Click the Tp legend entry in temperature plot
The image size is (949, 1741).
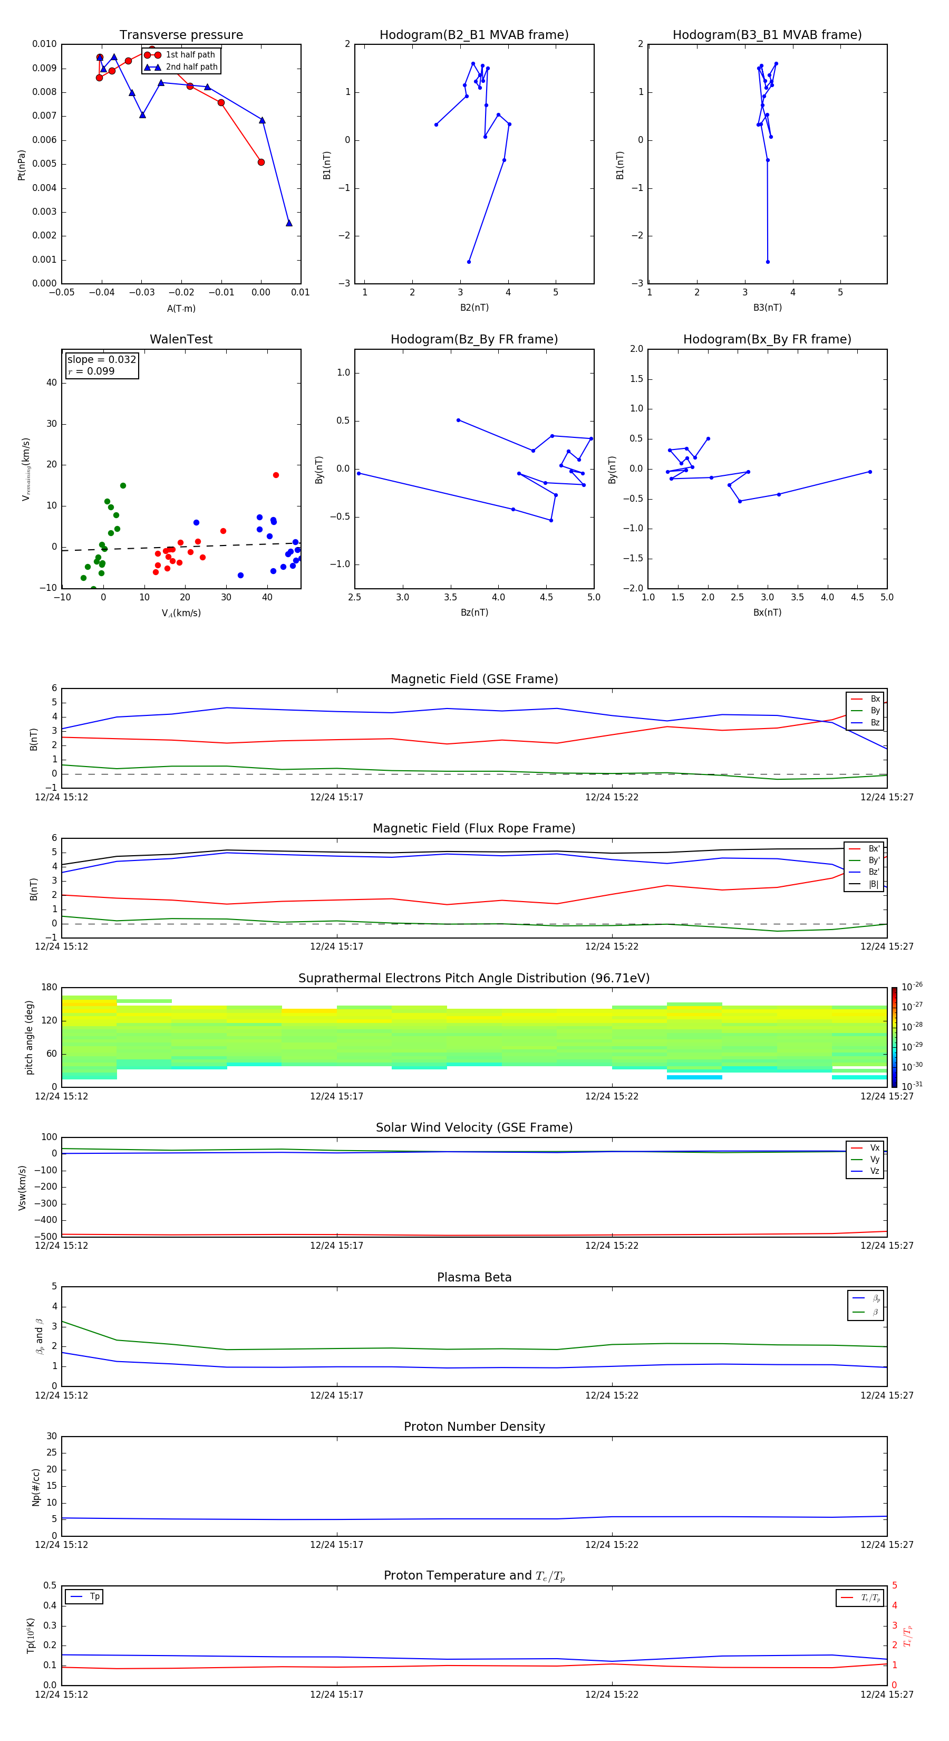click(x=84, y=1597)
